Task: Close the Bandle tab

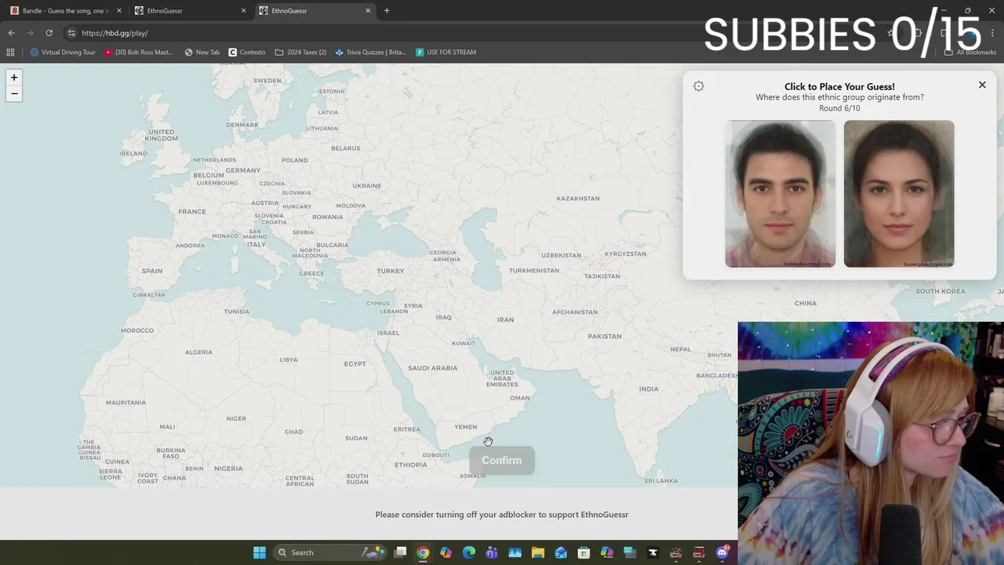Action: pos(119,11)
